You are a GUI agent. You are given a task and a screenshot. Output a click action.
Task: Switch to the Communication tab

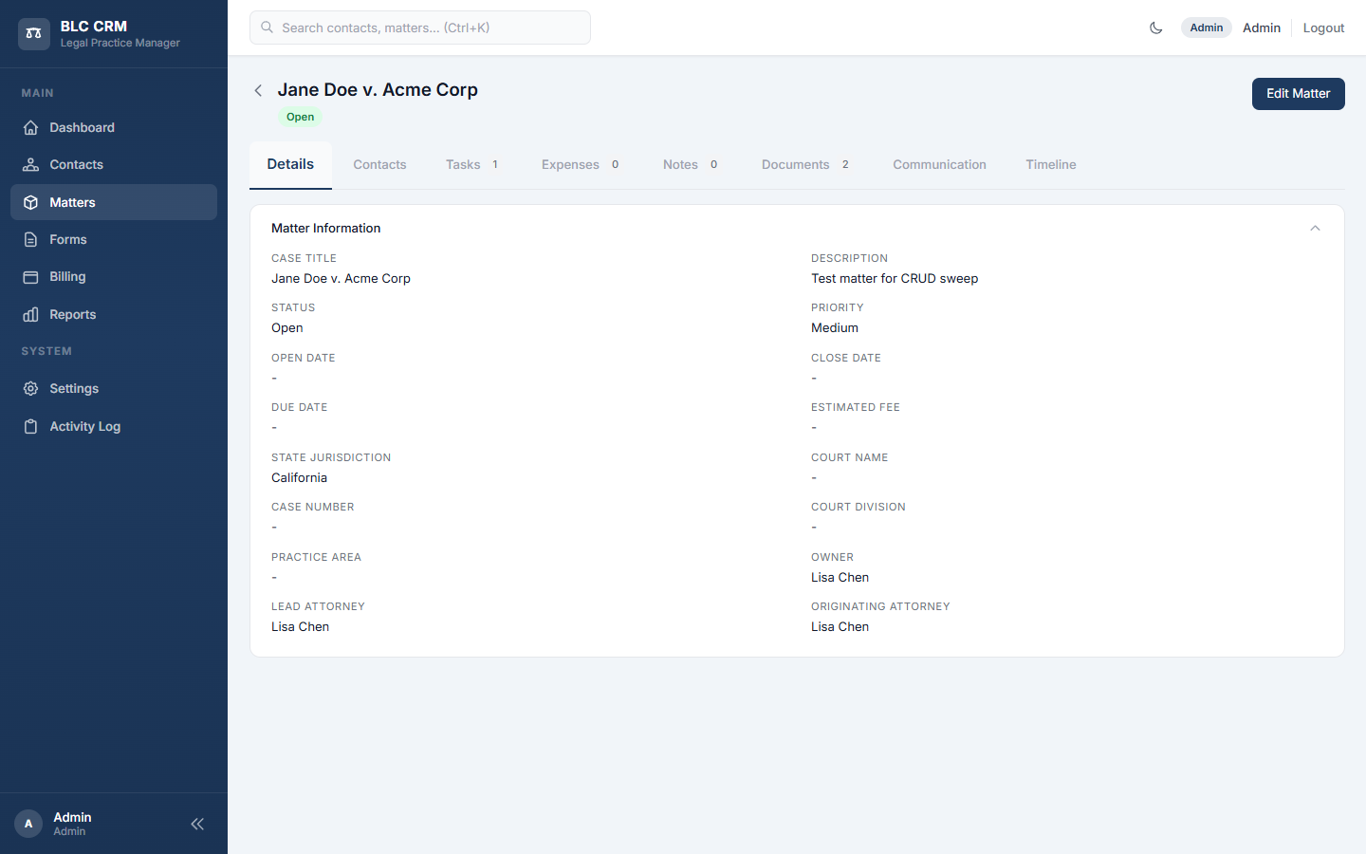coord(939,164)
